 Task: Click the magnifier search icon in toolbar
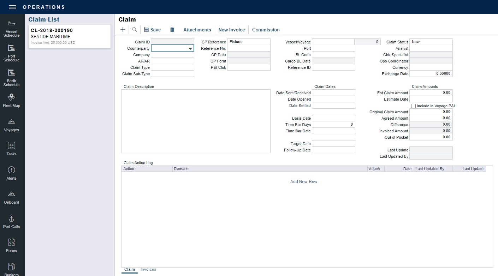pos(135,30)
